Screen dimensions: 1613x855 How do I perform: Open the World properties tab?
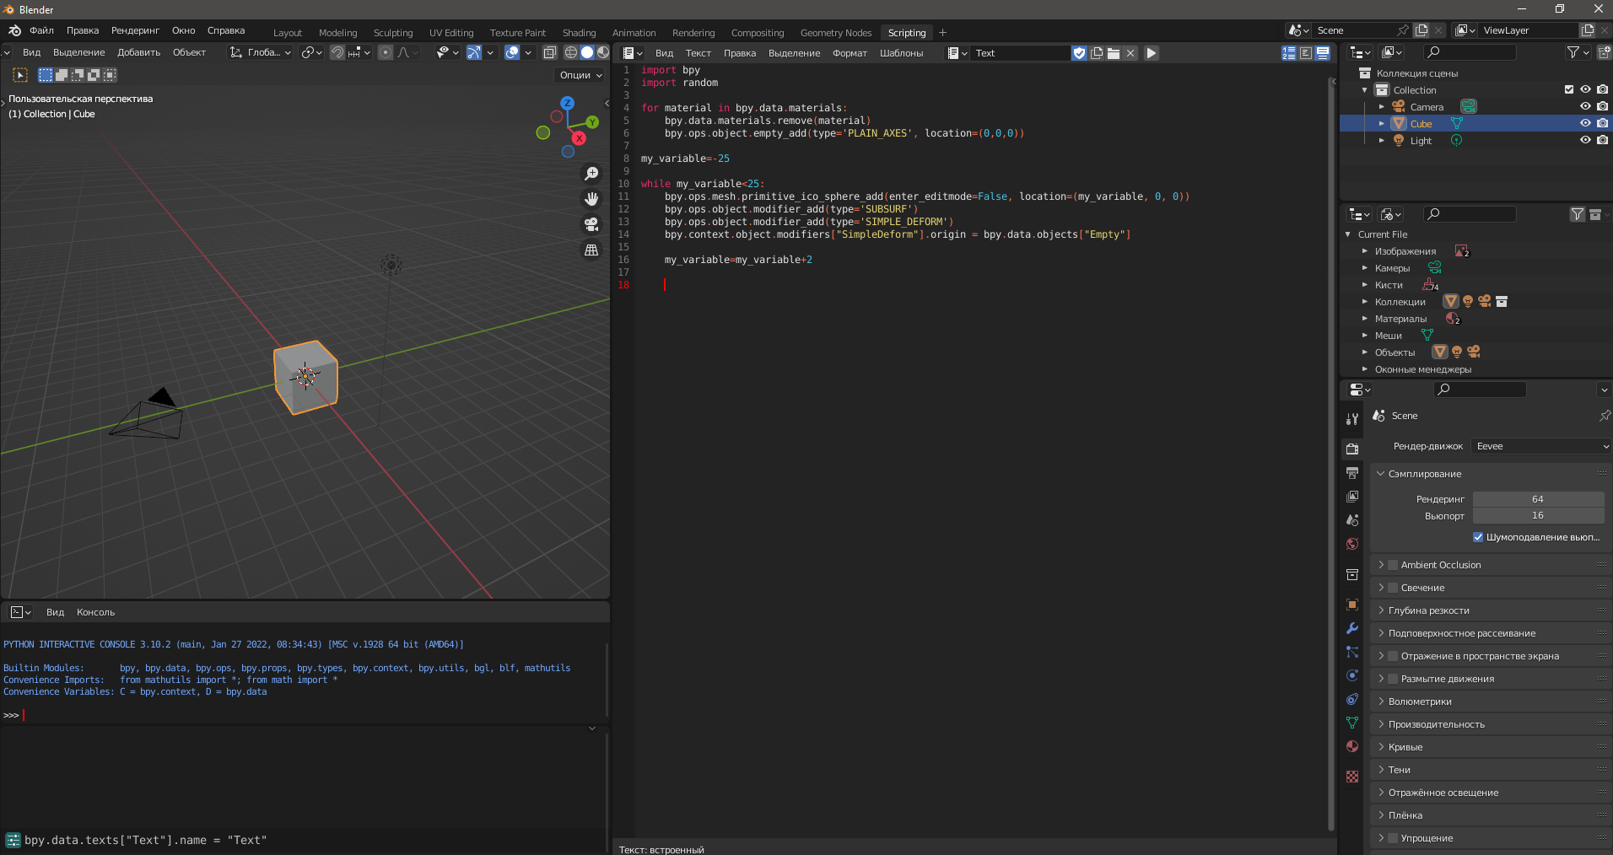point(1352,544)
